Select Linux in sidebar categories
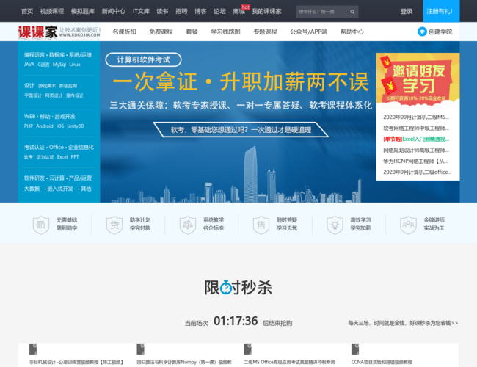 [75, 65]
